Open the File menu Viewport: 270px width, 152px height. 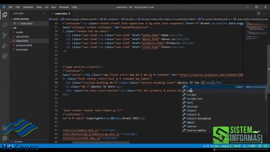(10, 7)
